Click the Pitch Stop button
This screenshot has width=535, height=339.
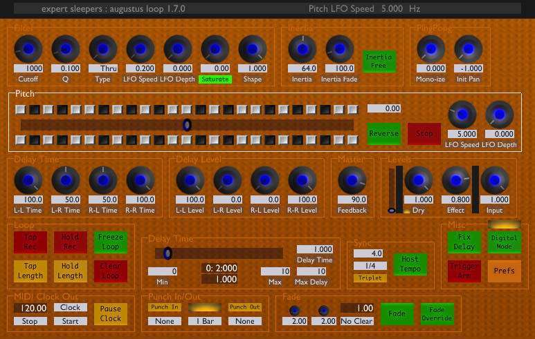pos(424,134)
